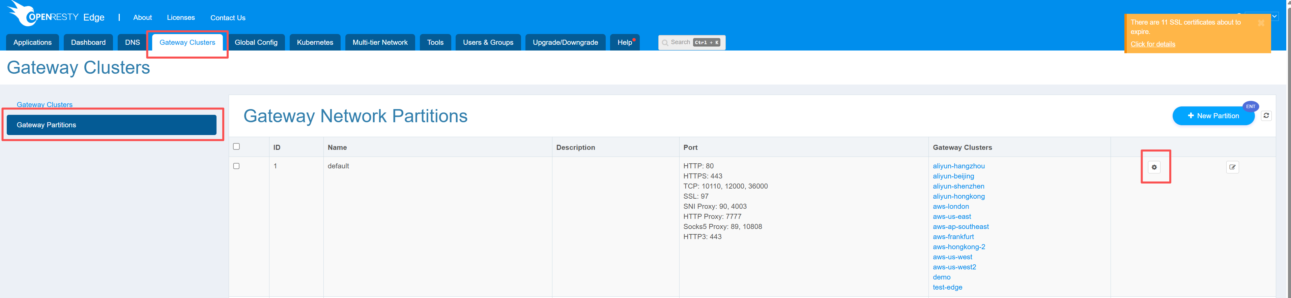The height and width of the screenshot is (298, 1291).
Task: Open settings gear for default partition
Action: 1154,167
